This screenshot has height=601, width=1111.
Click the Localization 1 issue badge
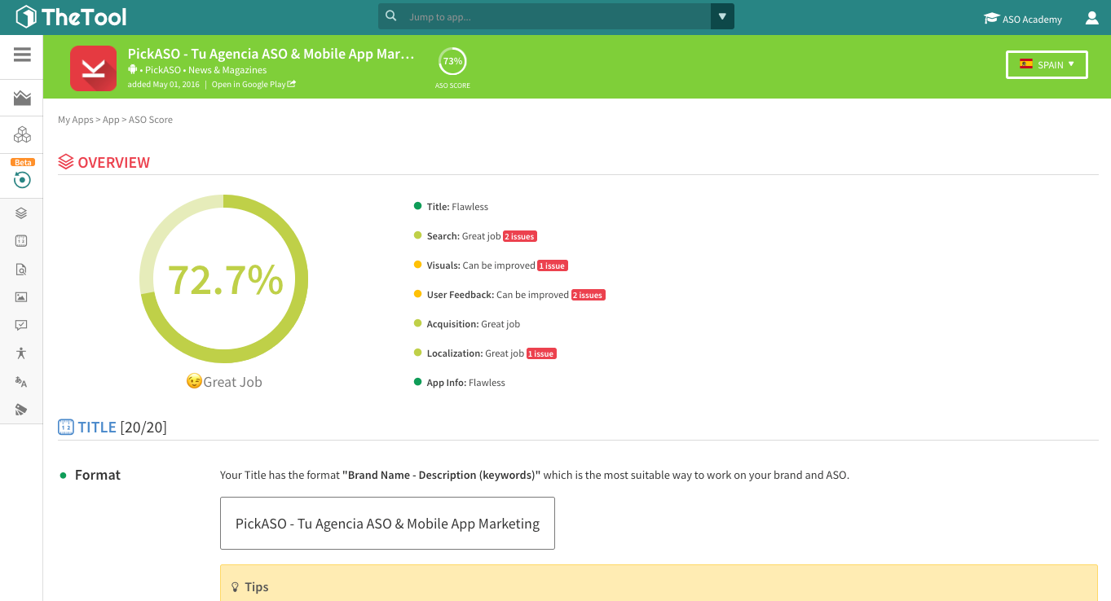tap(541, 353)
